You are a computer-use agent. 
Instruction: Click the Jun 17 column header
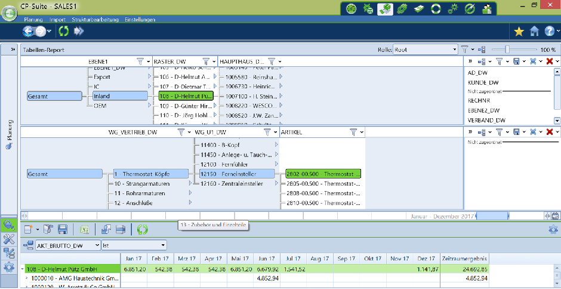(267, 258)
